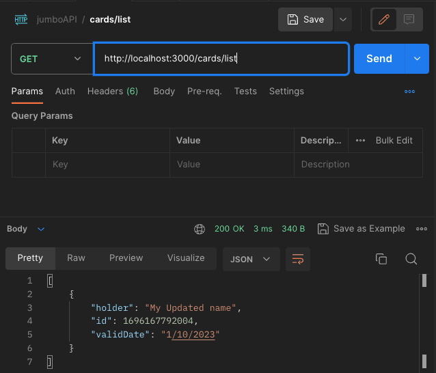The height and width of the screenshot is (373, 436).
Task: Expand the GET method dropdown
Action: (51, 59)
